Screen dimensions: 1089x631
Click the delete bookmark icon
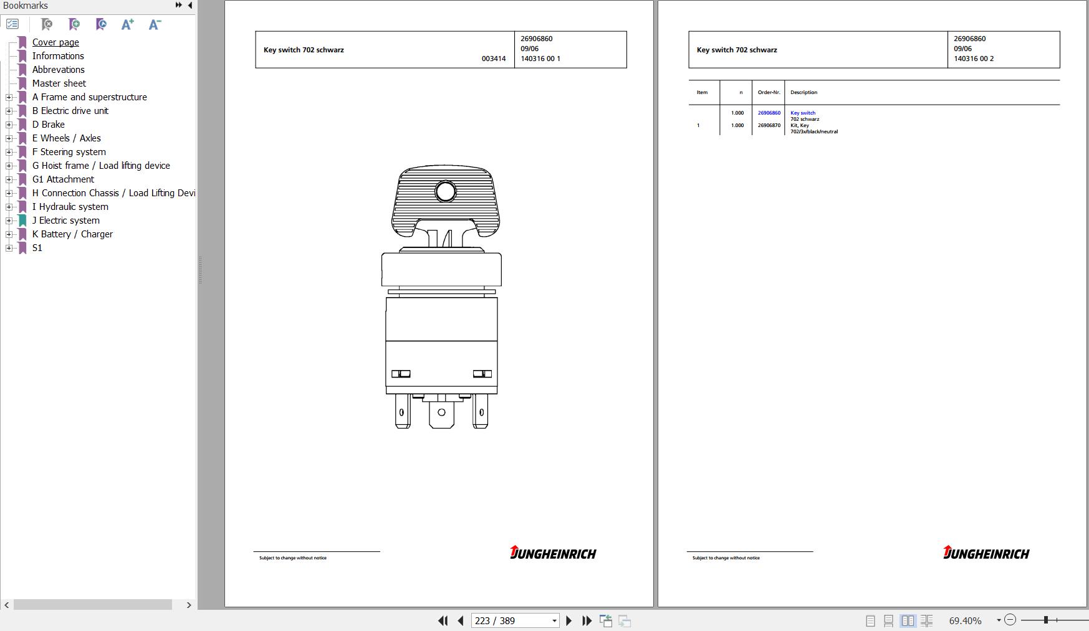47,24
